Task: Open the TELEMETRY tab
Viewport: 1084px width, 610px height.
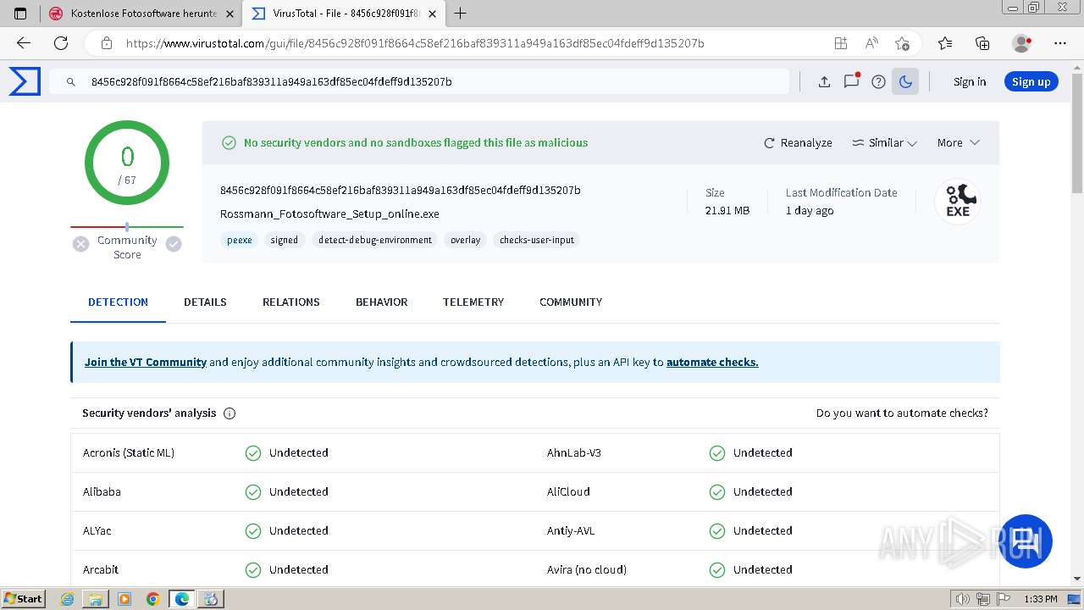Action: pyautogui.click(x=473, y=302)
